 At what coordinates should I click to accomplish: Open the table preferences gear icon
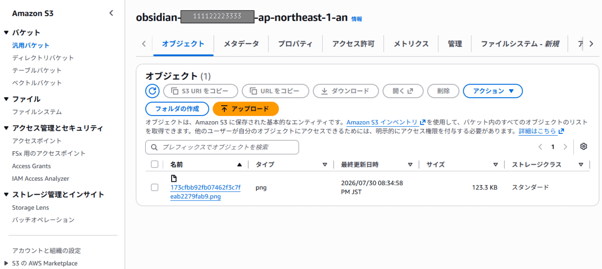584,146
